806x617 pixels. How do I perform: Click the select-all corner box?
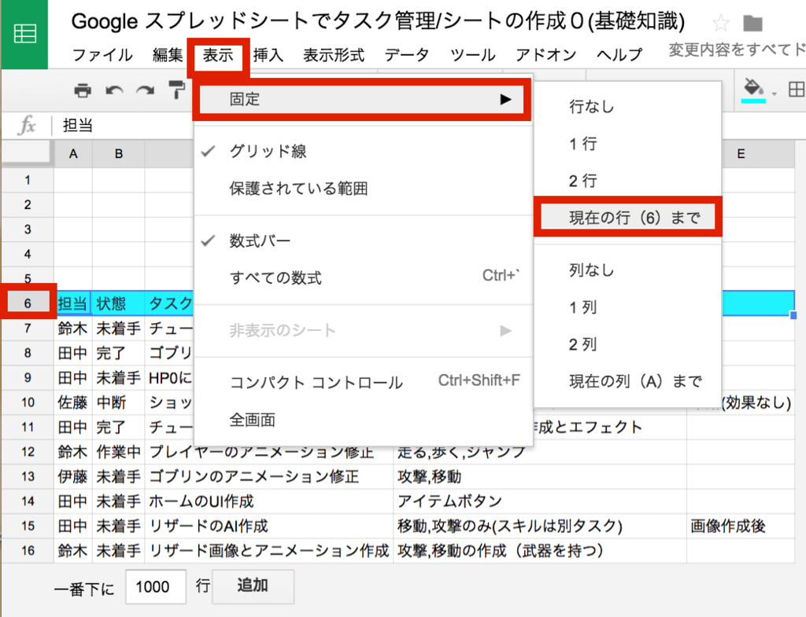click(x=27, y=153)
